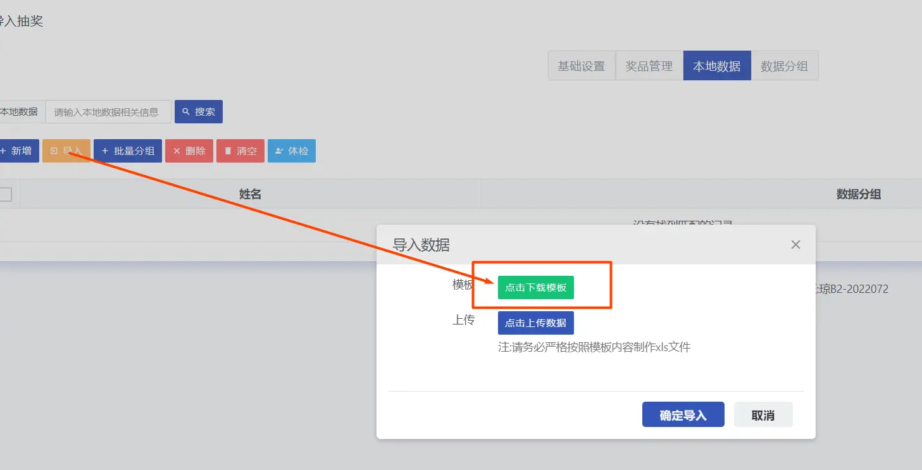This screenshot has width=922, height=470.
Task: Go to the 数据分组 tab
Action: click(784, 66)
